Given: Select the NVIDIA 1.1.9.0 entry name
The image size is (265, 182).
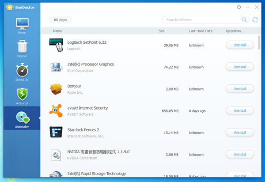Looking at the screenshot, I should point(98,152).
